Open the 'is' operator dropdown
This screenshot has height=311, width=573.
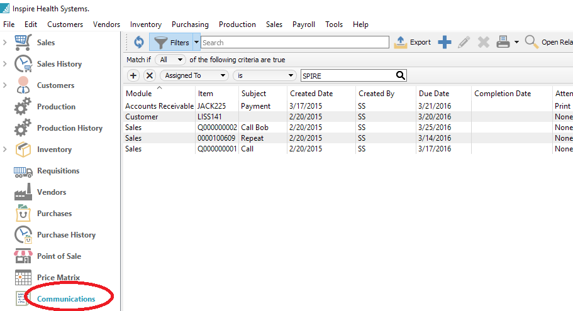tap(264, 75)
